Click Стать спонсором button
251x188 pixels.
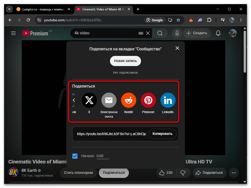pyautogui.click(x=78, y=173)
